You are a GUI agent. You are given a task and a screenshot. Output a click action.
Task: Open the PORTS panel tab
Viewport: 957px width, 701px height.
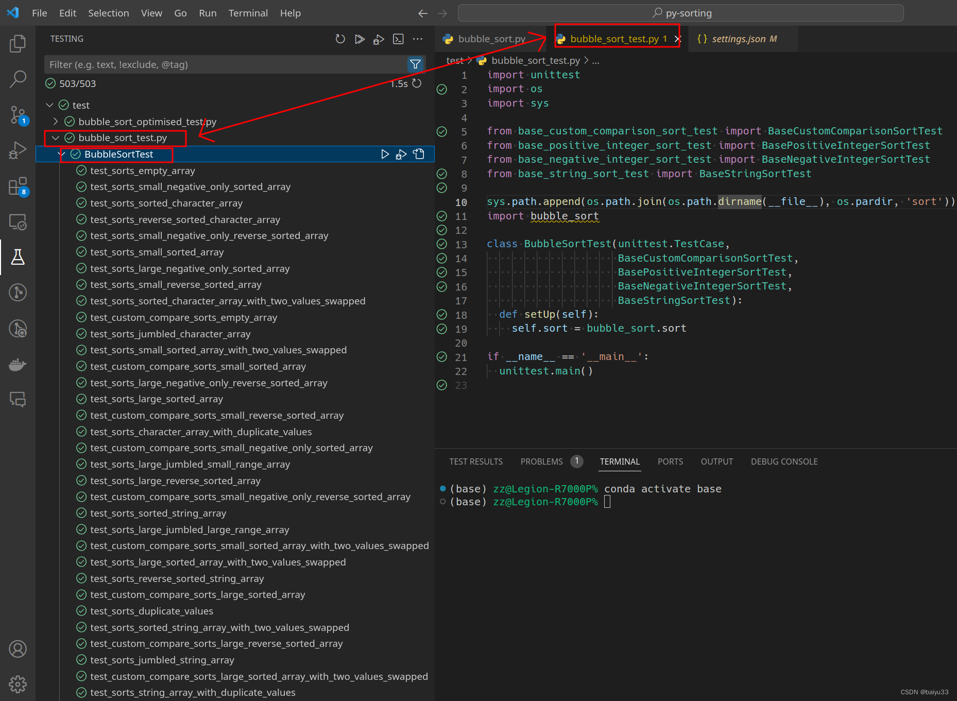pos(670,461)
